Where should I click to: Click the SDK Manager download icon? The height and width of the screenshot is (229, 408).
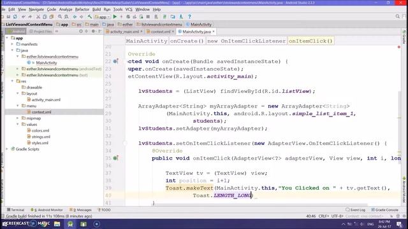pyautogui.click(x=181, y=17)
